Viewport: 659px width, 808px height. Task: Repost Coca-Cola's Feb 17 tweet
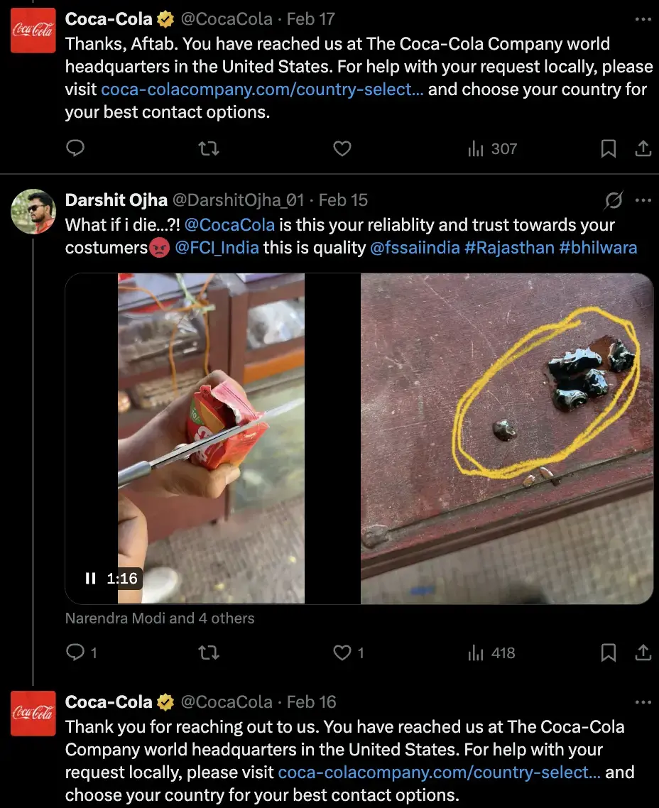pos(208,148)
